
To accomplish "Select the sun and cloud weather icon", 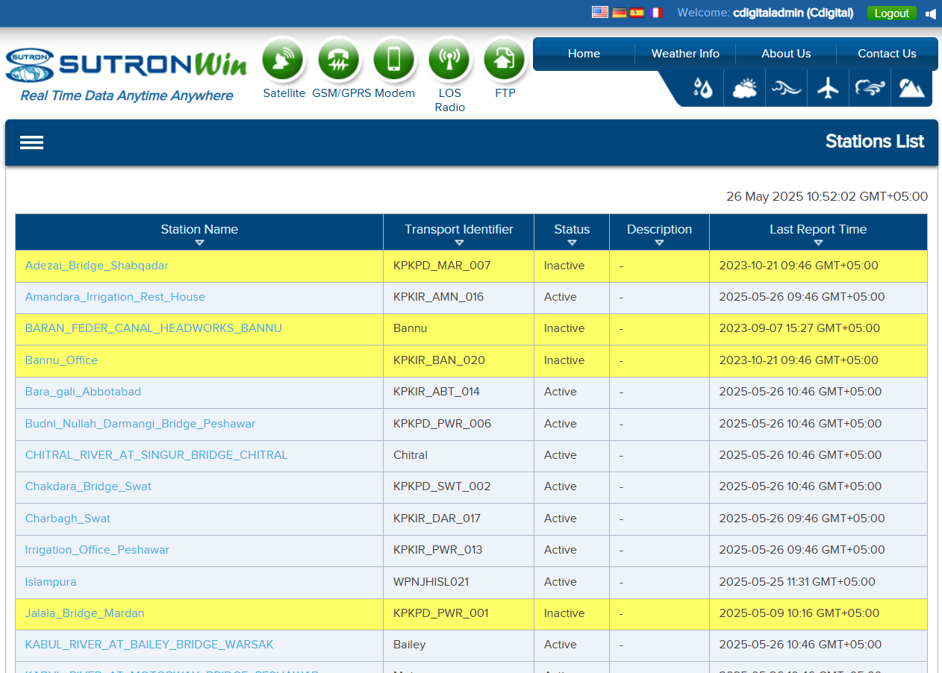I will coord(744,89).
